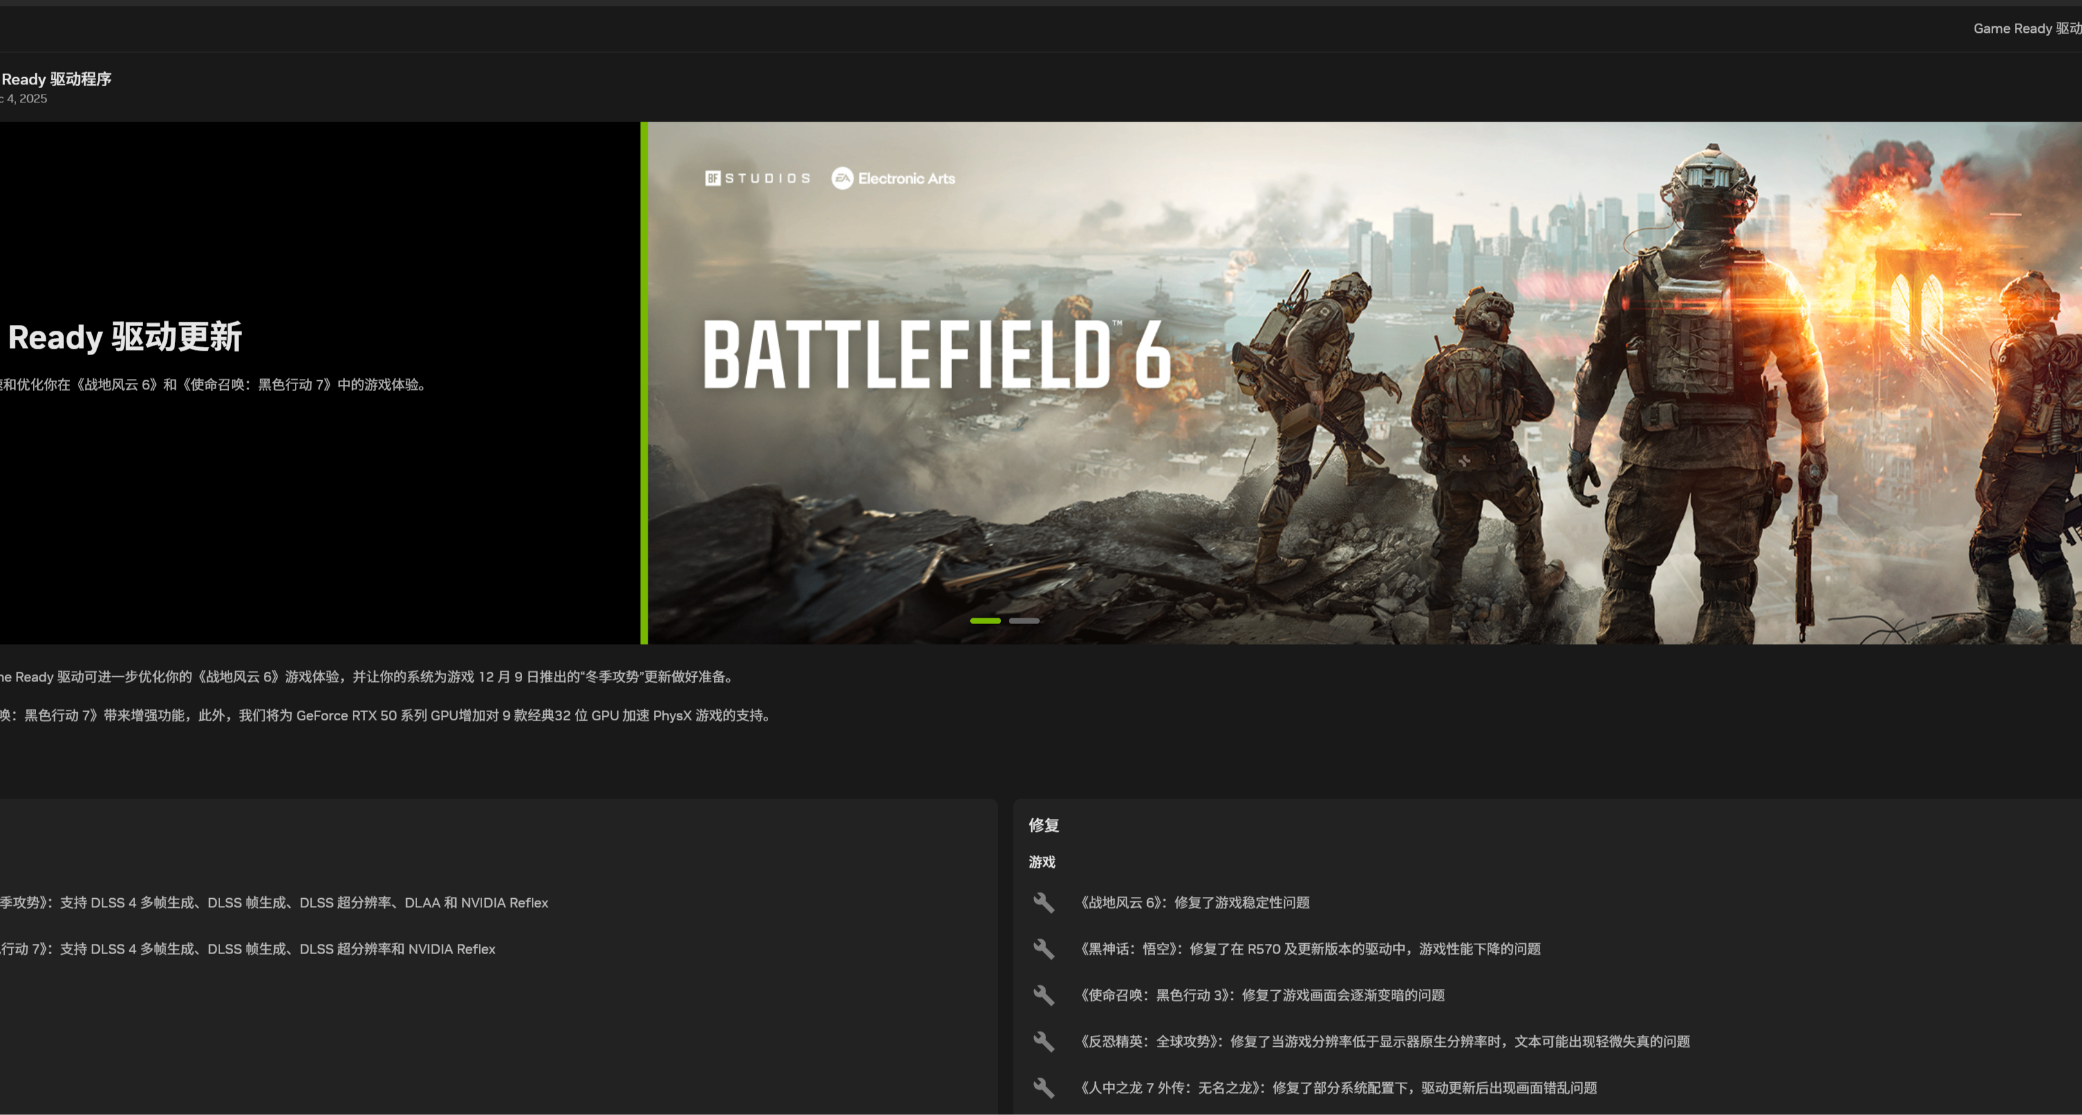Click the Electronic Arts logo on banner
Screen dimensions: 2082x1115
[x=893, y=179]
